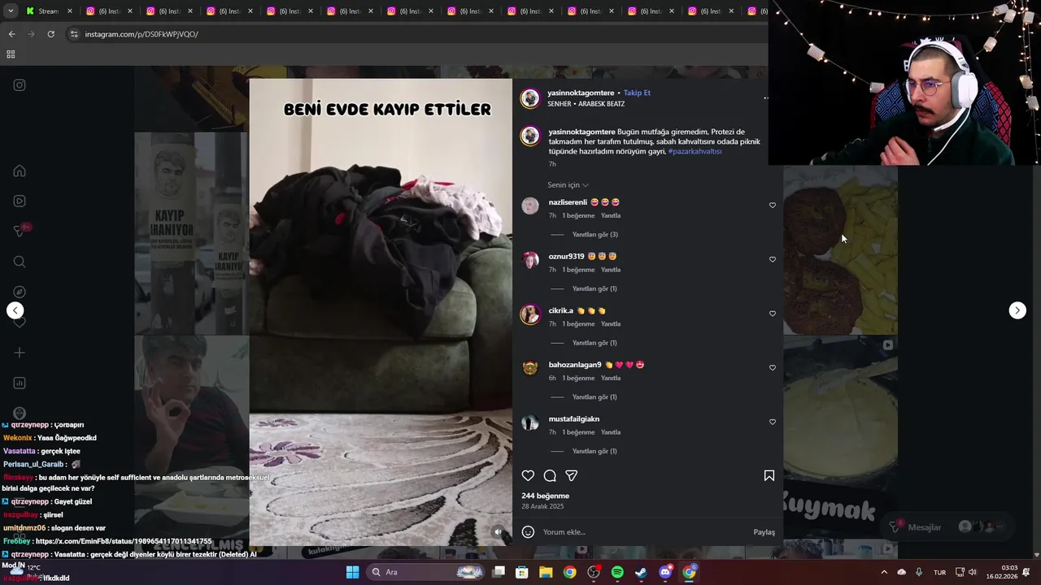
Task: Follow the account with Takip Et
Action: (x=637, y=93)
